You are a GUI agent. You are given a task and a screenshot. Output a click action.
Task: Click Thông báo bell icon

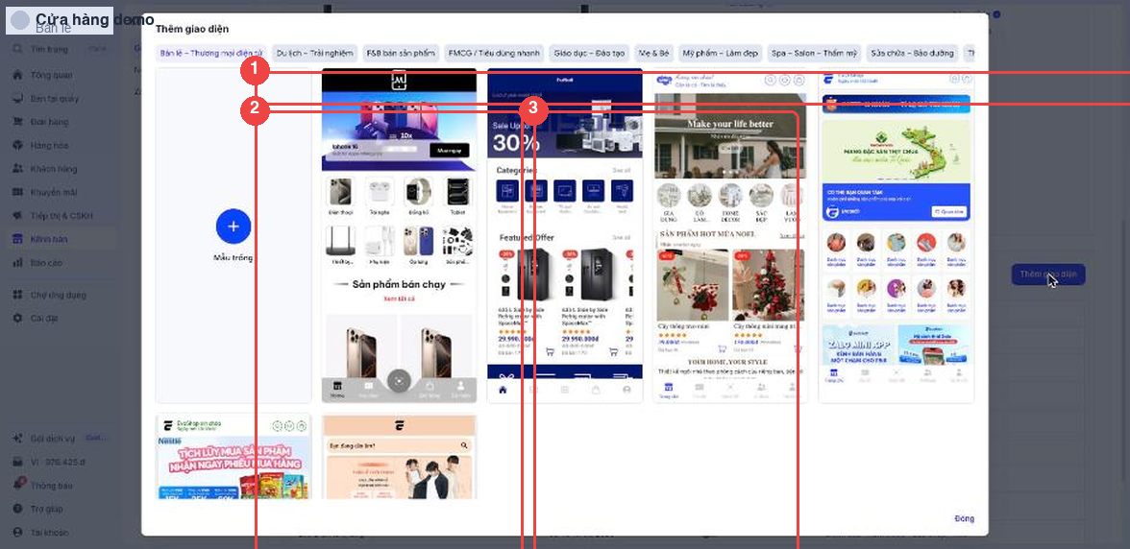17,485
